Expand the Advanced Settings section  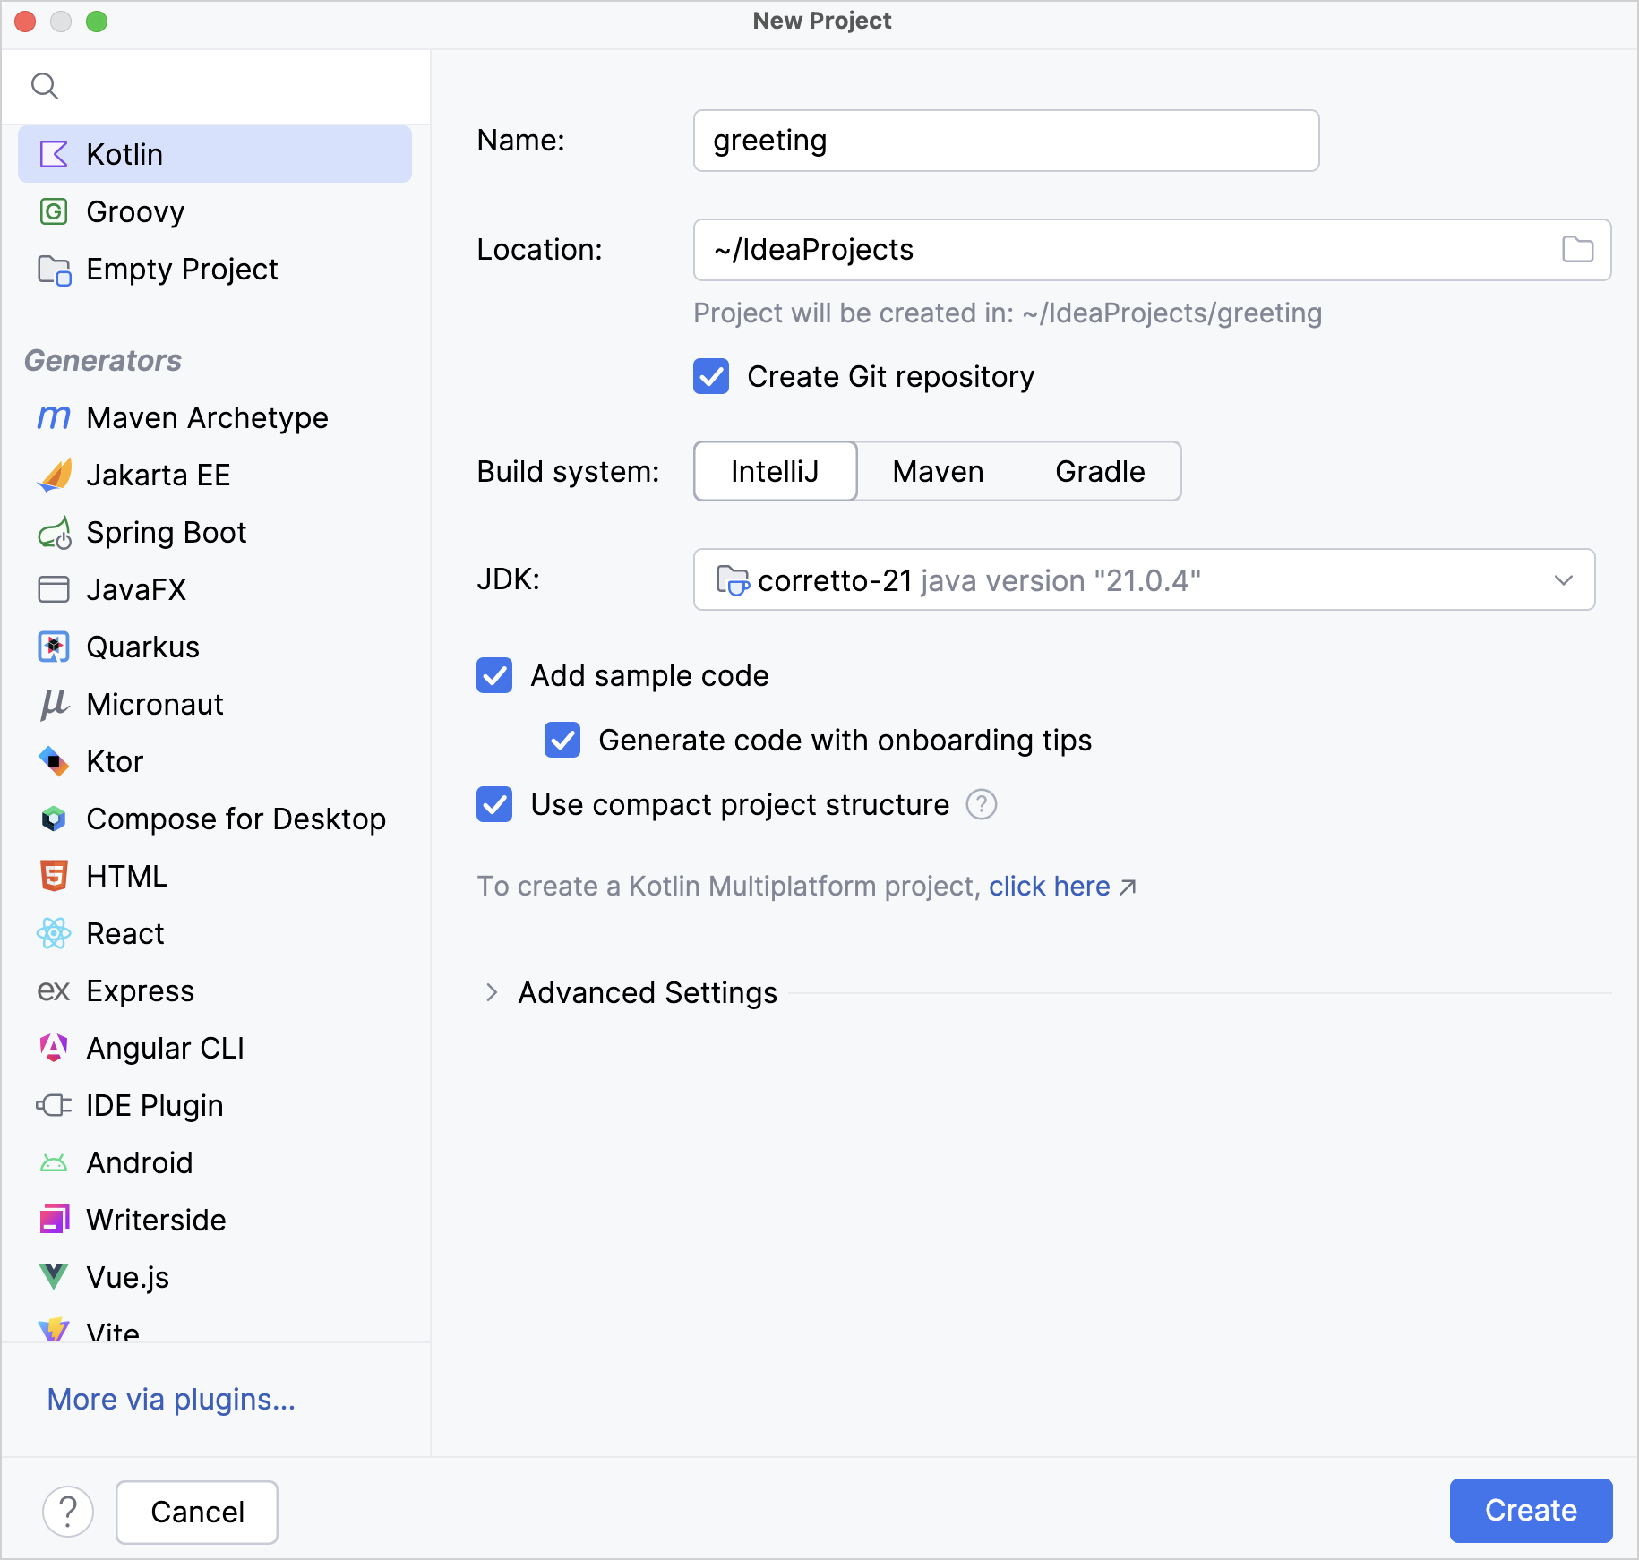point(647,992)
